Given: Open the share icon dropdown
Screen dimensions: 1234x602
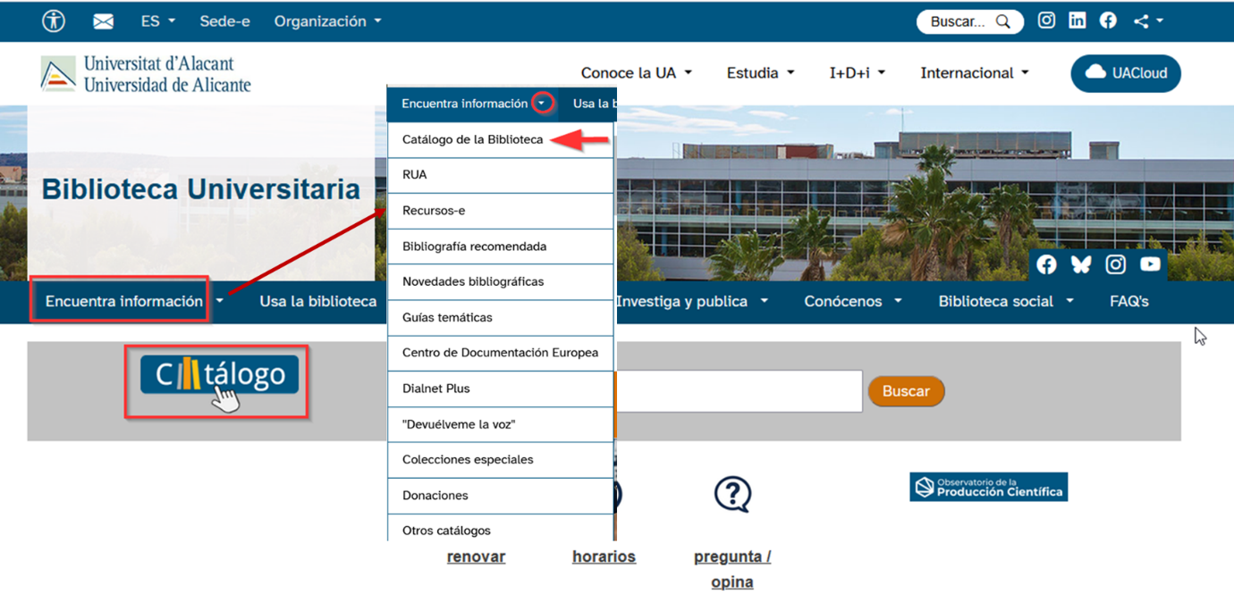Looking at the screenshot, I should tap(1148, 21).
